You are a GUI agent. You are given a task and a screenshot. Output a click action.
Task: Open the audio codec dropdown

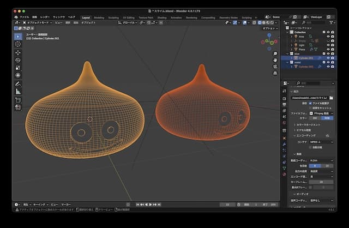pos(321,200)
